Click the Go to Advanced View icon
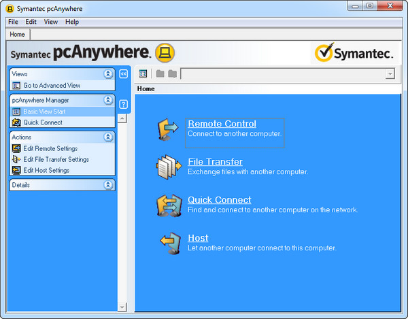Viewport: 408px width, 319px height. 16,85
